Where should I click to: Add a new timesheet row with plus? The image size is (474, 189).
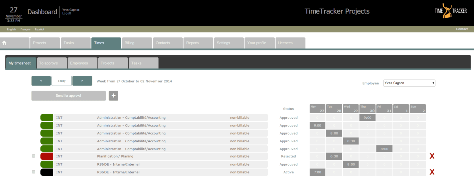pos(114,96)
